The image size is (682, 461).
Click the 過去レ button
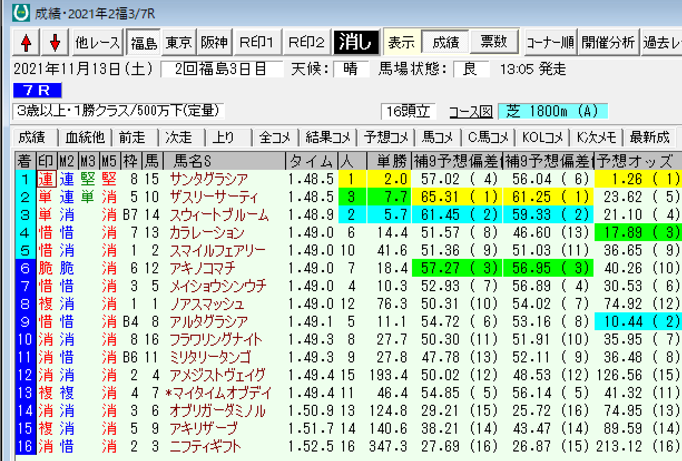661,42
